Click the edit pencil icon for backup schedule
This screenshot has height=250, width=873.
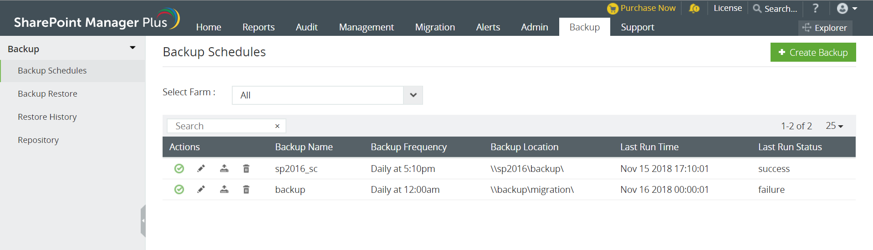201,190
